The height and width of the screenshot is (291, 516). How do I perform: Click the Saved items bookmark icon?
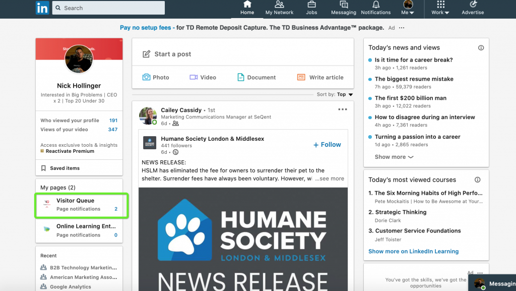(43, 168)
